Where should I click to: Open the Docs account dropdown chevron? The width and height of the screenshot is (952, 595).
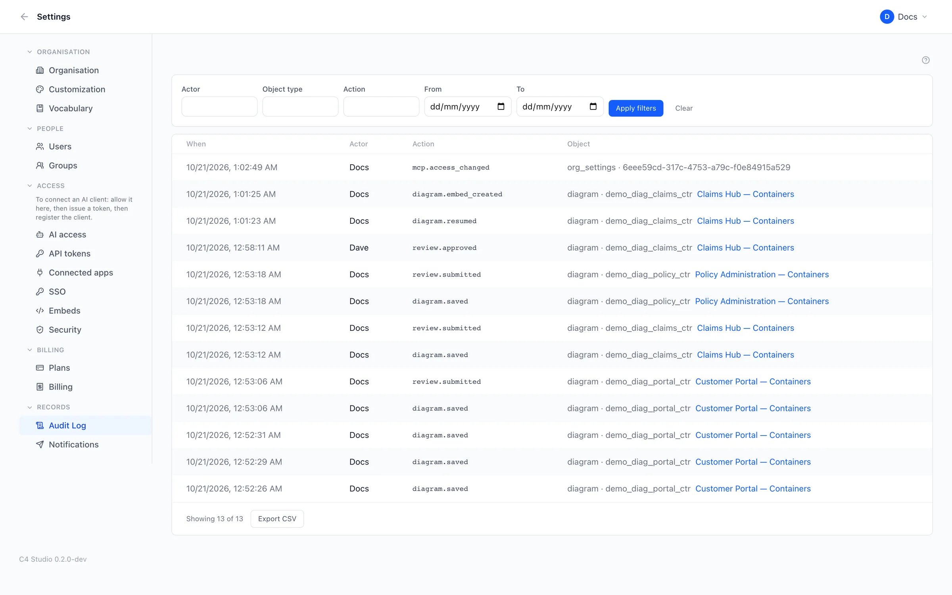[925, 17]
